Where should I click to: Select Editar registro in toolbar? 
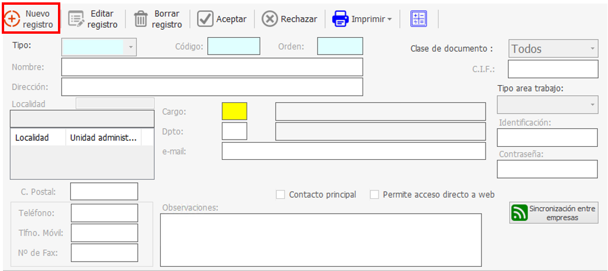point(93,19)
